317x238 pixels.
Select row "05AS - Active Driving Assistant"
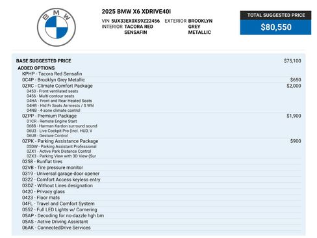click(x=161, y=222)
